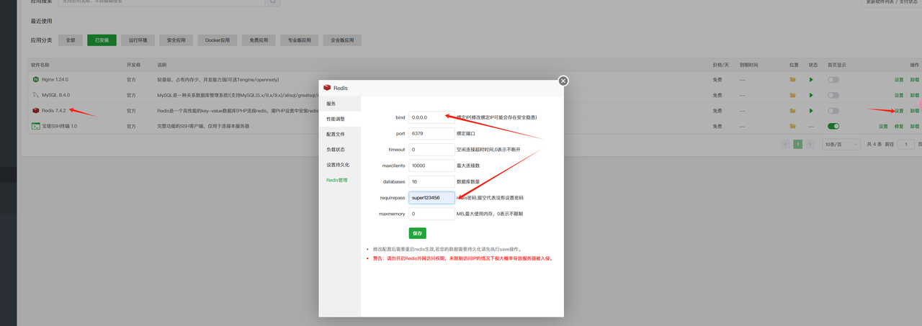The image size is (922, 326).
Task: Turn off homepage display for 宝塔SSH终端
Action: [833, 126]
